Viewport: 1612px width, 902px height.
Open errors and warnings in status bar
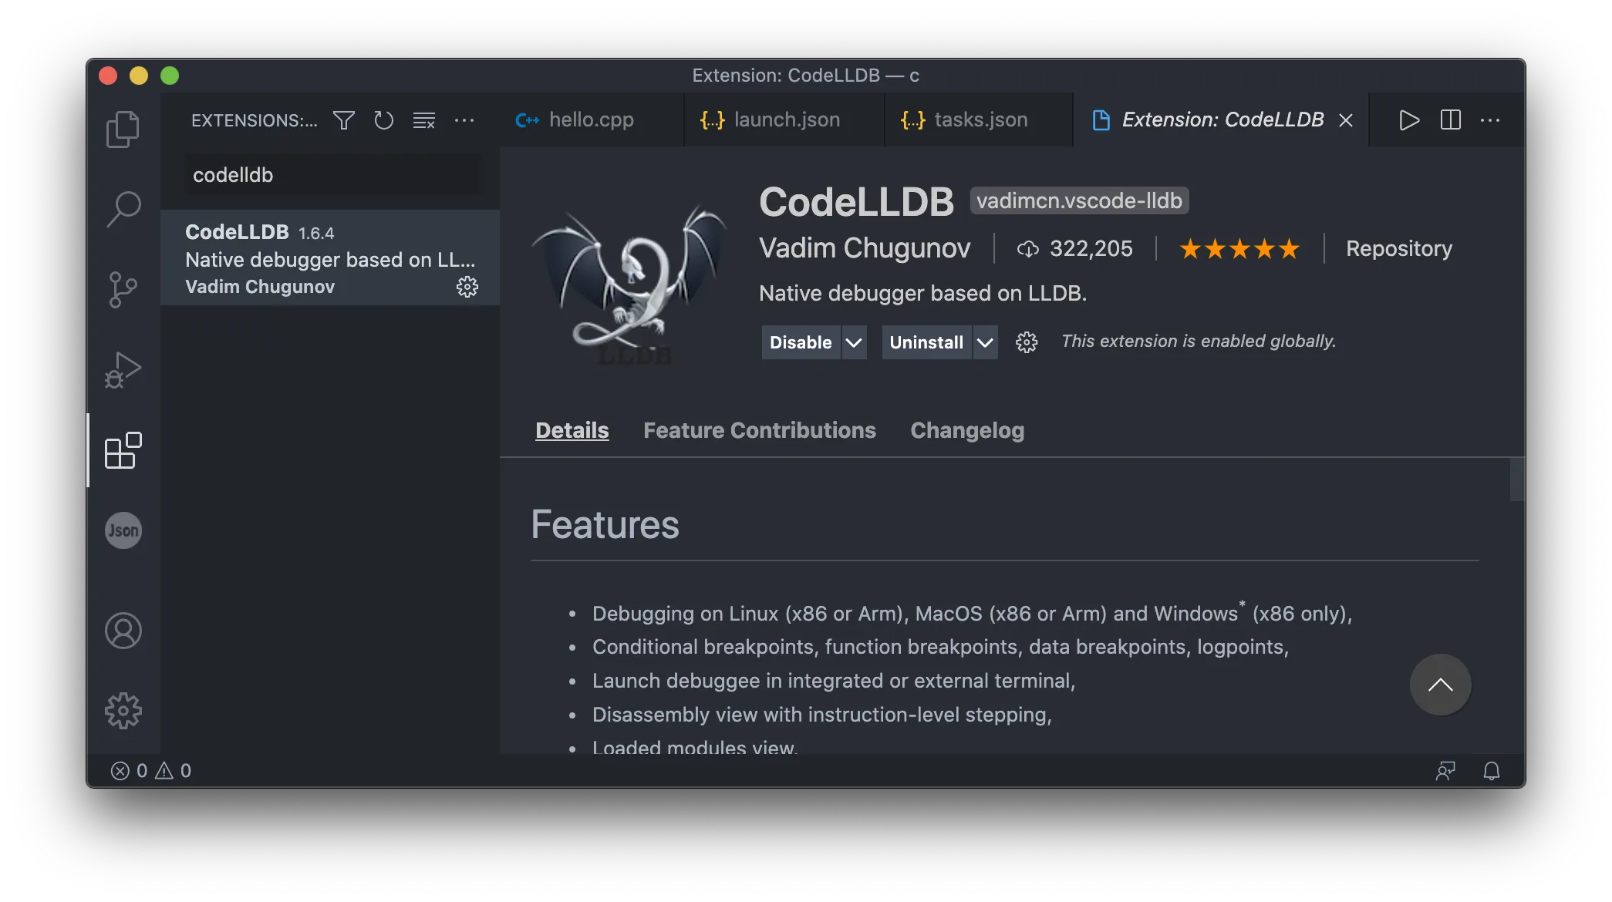151,771
